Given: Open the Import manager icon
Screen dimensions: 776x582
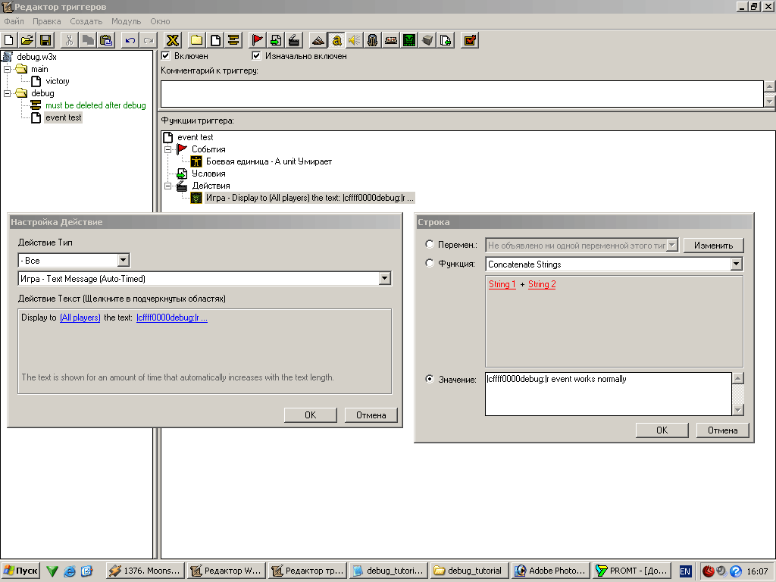Looking at the screenshot, I should click(x=446, y=40).
